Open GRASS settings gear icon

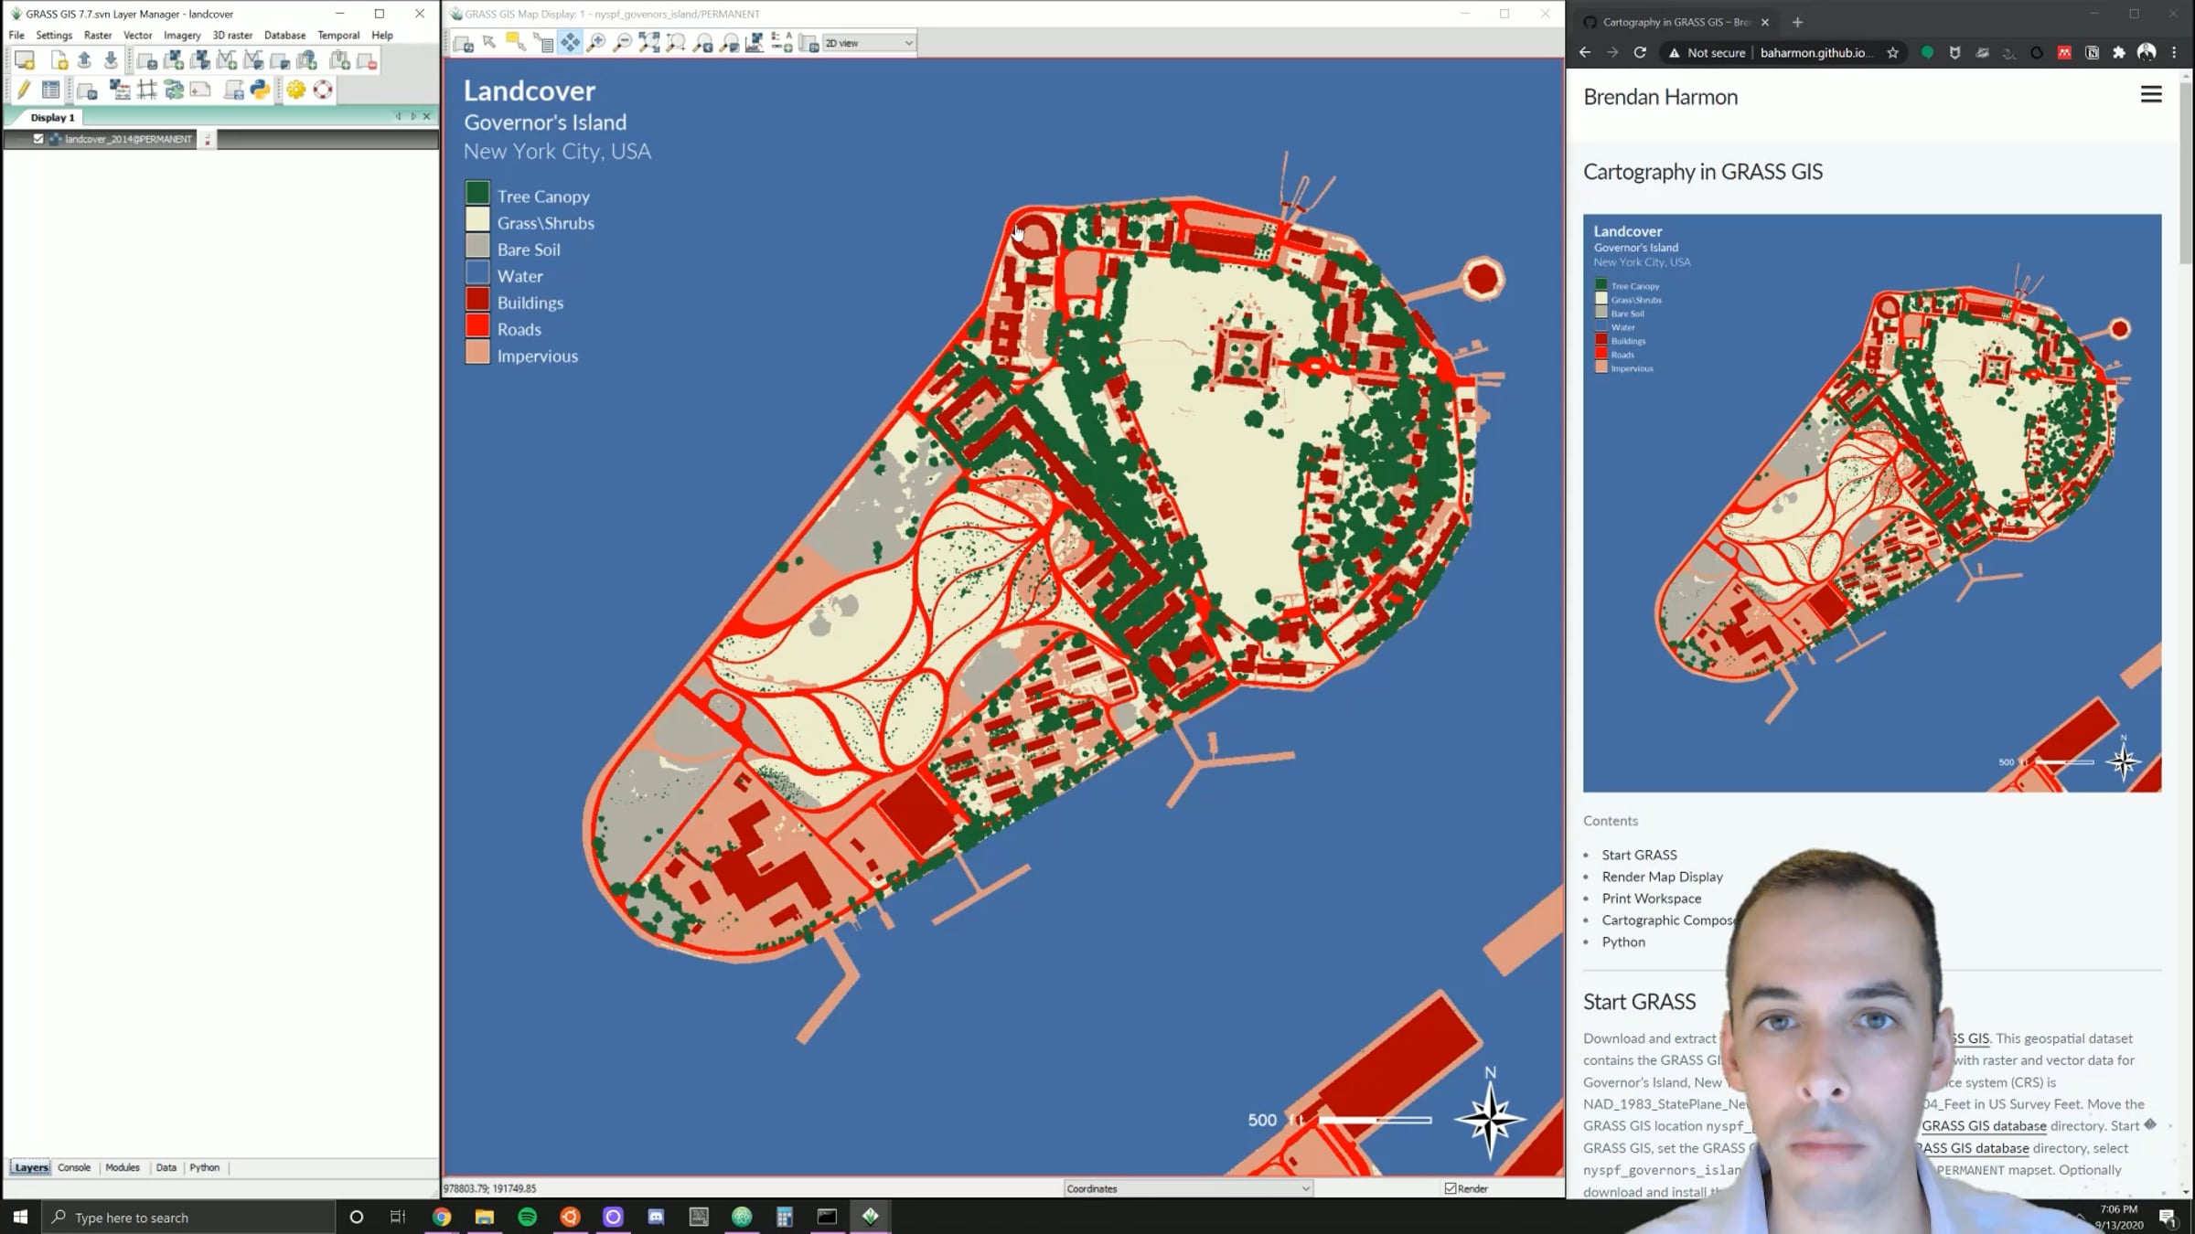tap(295, 90)
